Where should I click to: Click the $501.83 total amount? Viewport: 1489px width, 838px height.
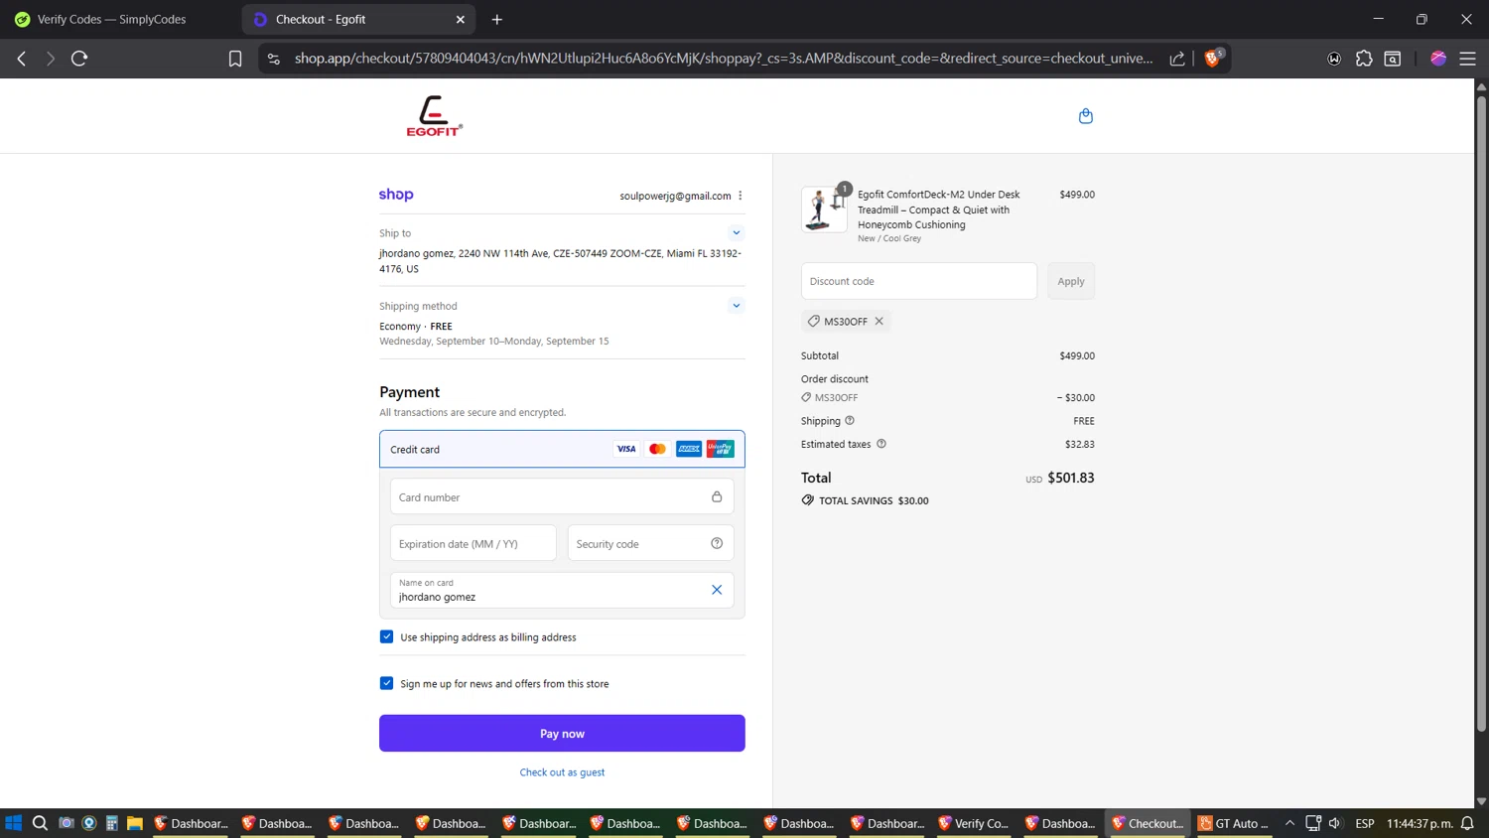pos(1071,478)
